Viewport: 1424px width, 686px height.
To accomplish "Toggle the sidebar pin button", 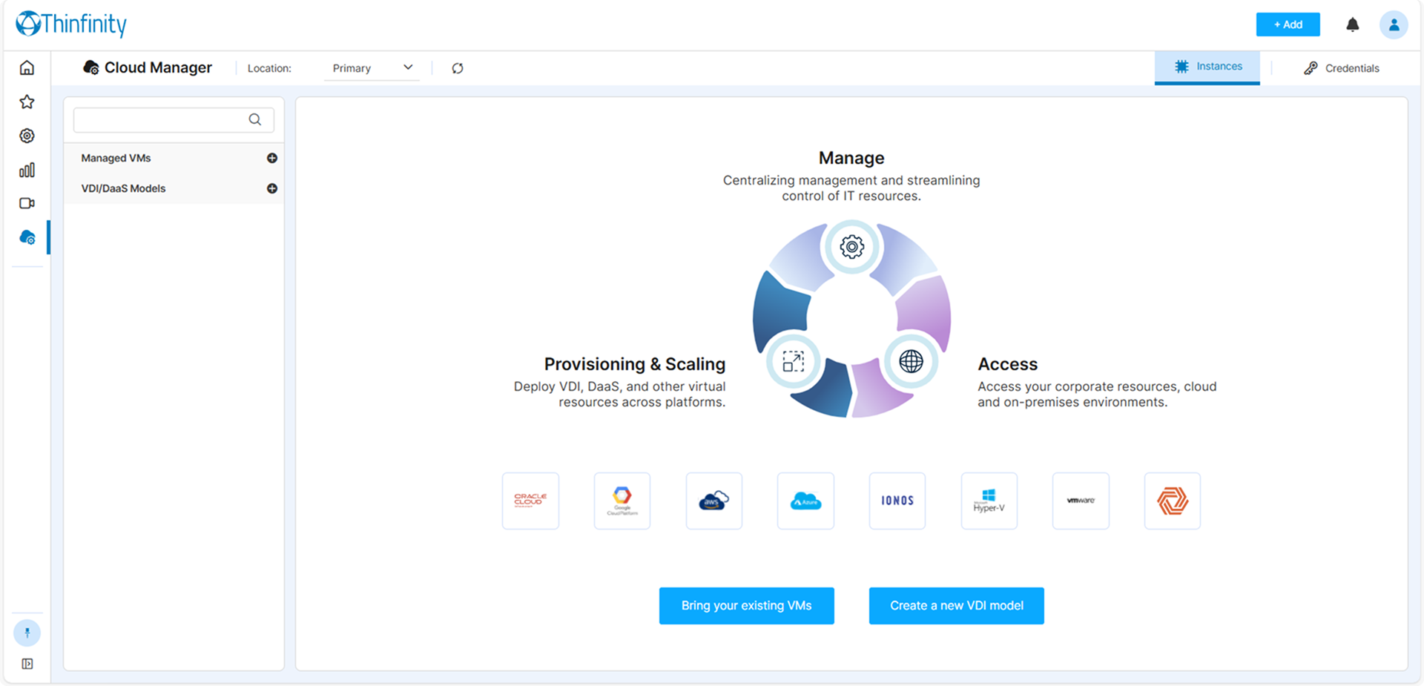I will [x=27, y=633].
